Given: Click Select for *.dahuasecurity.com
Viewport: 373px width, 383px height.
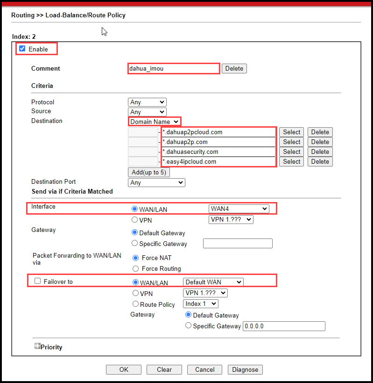Looking at the screenshot, I should [292, 152].
